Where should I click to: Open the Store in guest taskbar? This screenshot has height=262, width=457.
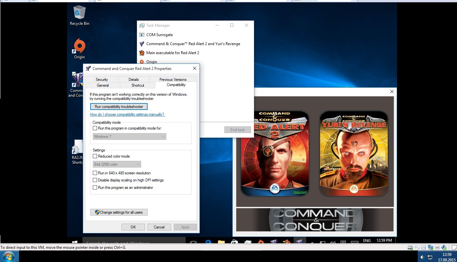(234, 242)
